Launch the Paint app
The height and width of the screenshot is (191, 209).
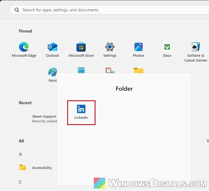click(53, 75)
